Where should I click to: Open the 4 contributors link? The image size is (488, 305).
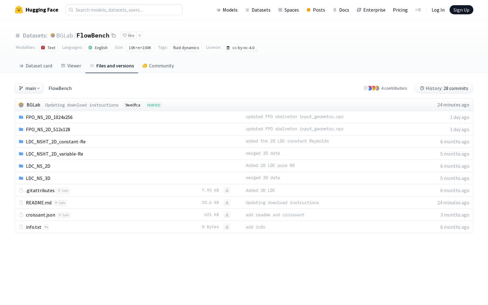click(394, 88)
